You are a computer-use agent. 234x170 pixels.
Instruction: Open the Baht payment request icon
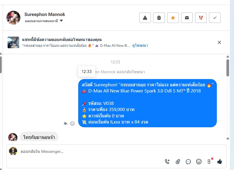click(209, 162)
